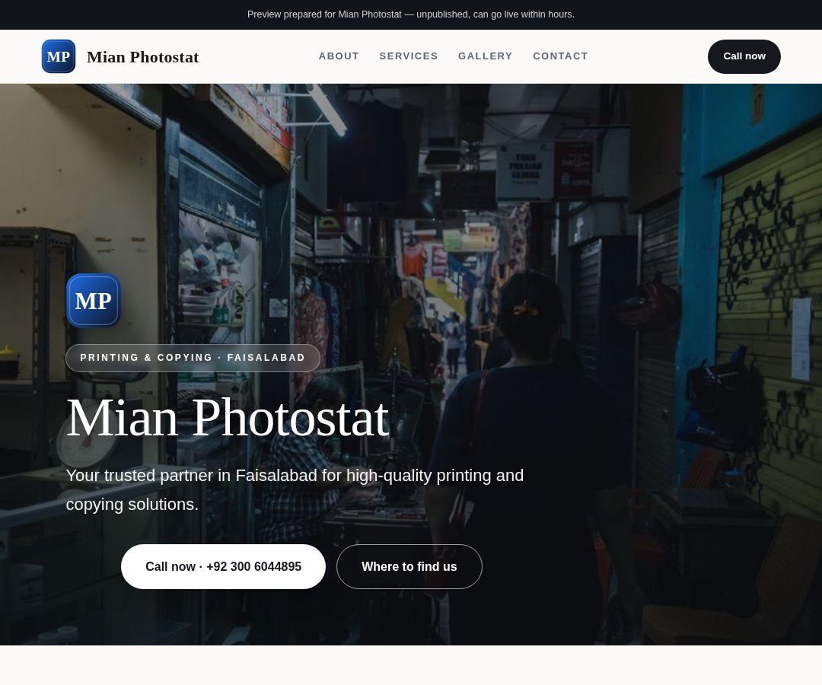Click the large MP badge in the hero
This screenshot has height=685, width=822.
click(94, 301)
